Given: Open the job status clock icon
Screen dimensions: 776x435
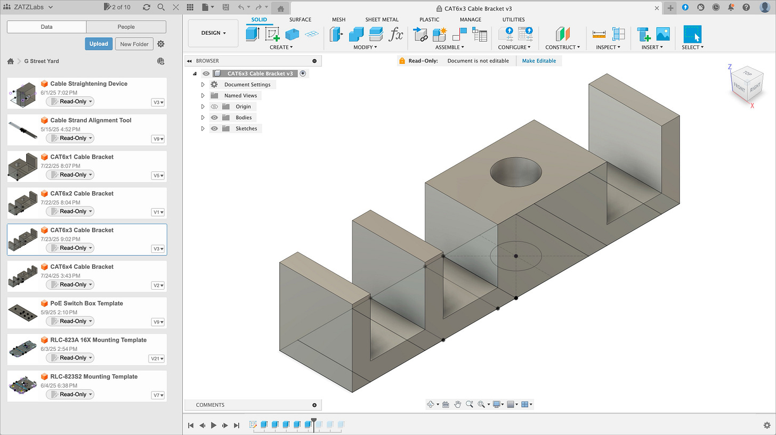Looking at the screenshot, I should [716, 7].
